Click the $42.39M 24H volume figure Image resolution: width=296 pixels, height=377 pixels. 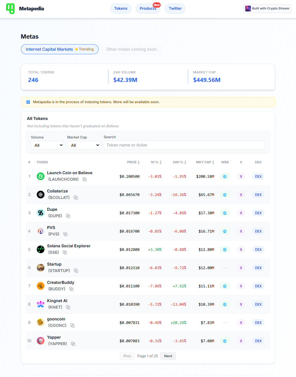coord(125,80)
